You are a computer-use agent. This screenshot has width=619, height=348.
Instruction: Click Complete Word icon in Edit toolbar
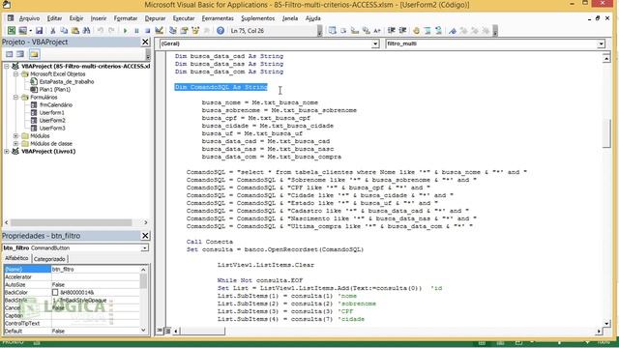pyautogui.click(x=377, y=31)
